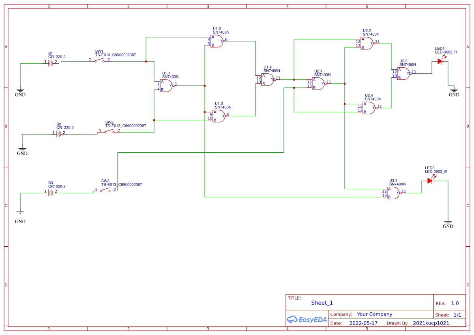
Task: Click the U1.2 SN7400N gate symbol
Action: coord(217,41)
